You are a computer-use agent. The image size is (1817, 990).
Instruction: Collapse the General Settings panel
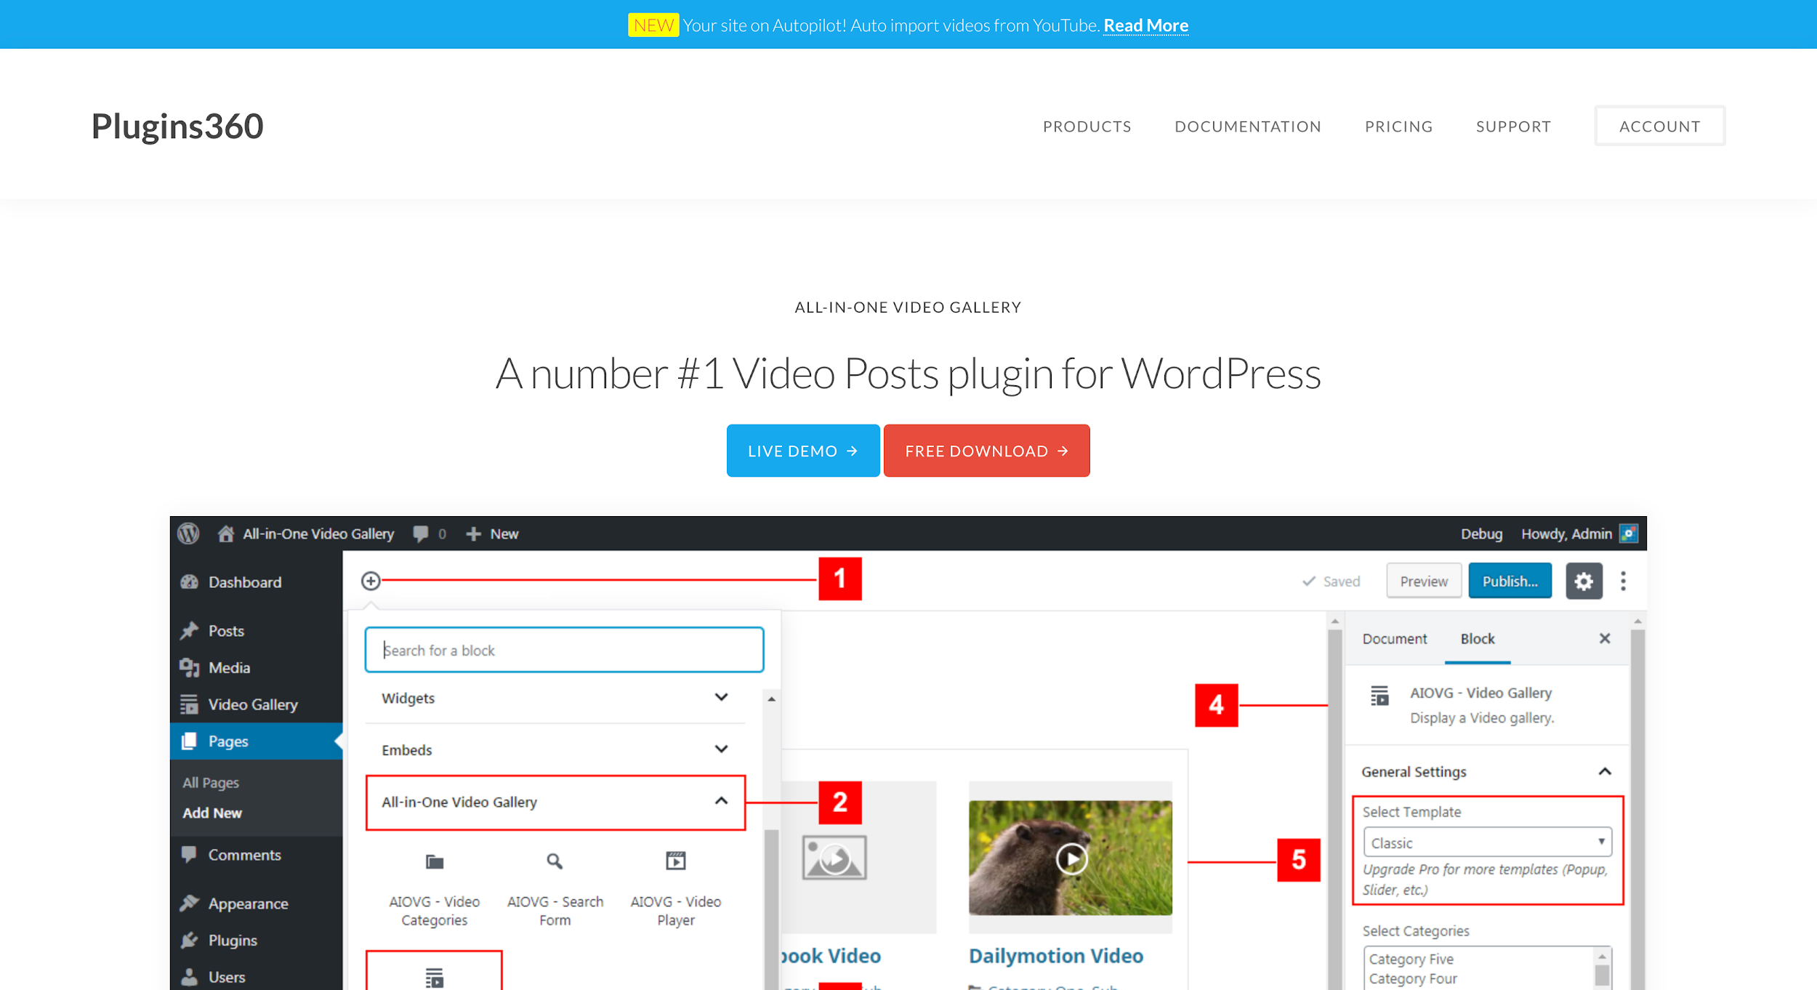(x=1604, y=772)
